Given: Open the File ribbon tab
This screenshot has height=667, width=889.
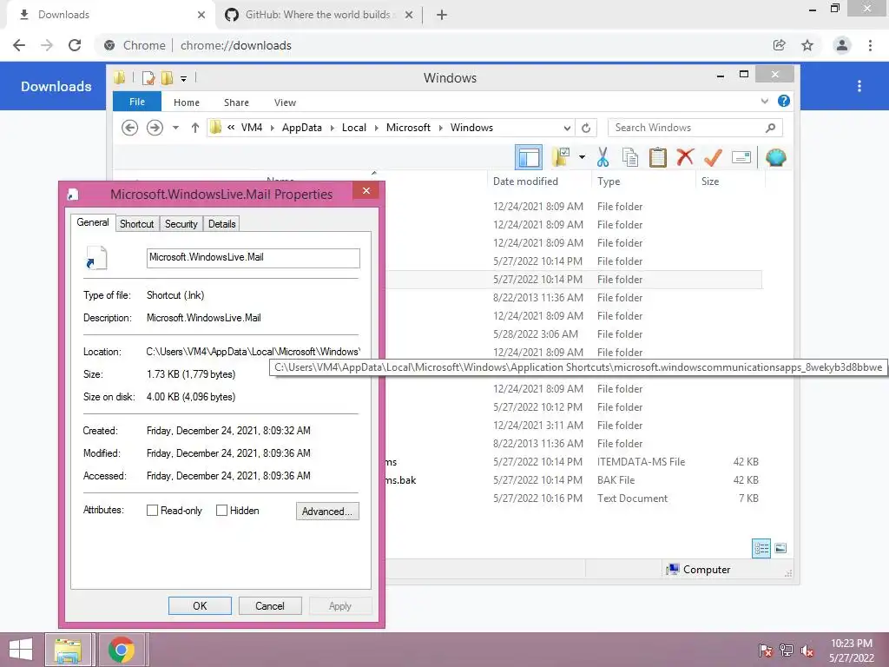Looking at the screenshot, I should (137, 102).
